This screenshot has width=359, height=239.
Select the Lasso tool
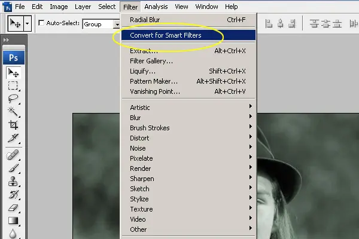click(x=13, y=99)
